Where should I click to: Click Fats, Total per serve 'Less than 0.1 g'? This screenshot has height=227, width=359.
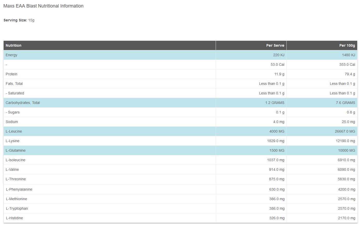(272, 84)
